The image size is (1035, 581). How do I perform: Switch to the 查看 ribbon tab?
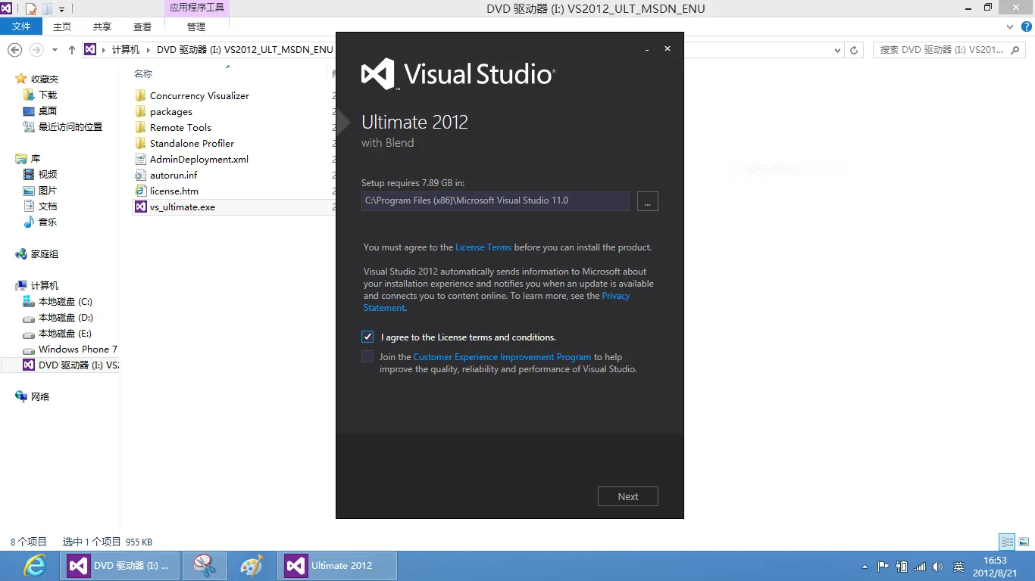tap(142, 26)
